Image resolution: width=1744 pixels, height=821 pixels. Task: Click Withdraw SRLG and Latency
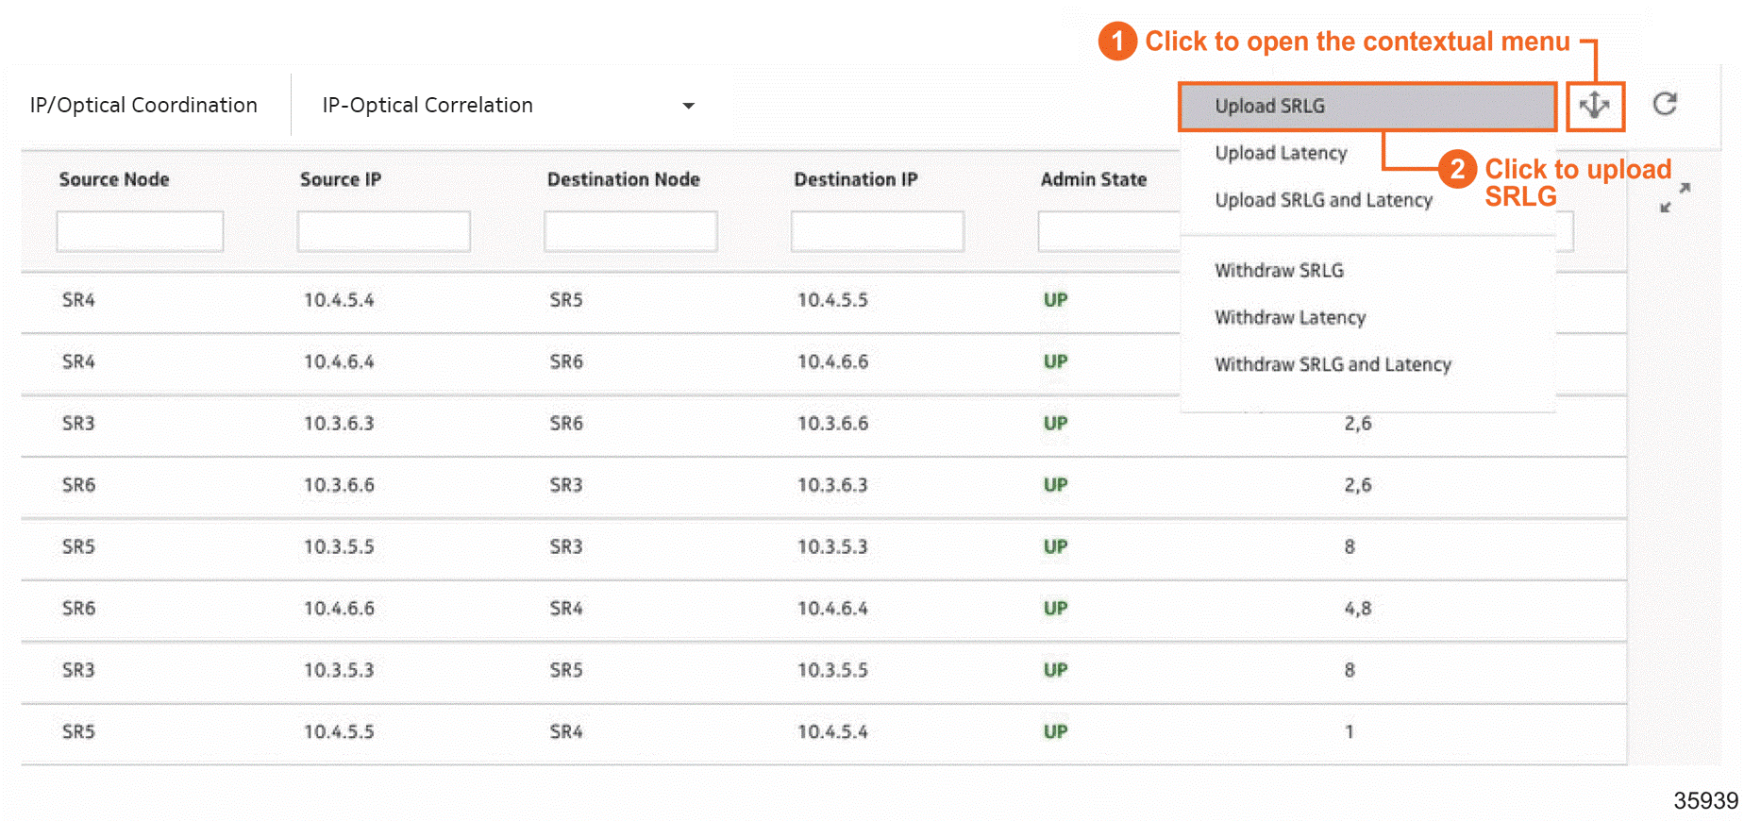point(1332,365)
